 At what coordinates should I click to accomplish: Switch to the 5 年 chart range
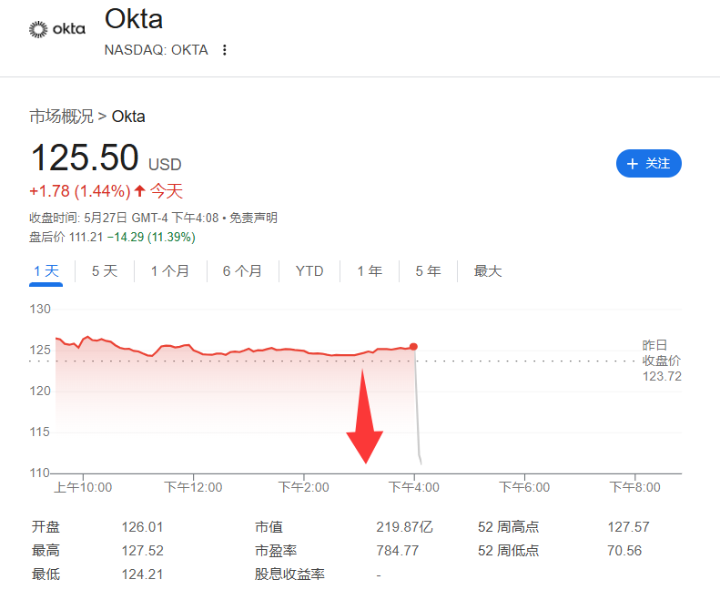pyautogui.click(x=428, y=271)
